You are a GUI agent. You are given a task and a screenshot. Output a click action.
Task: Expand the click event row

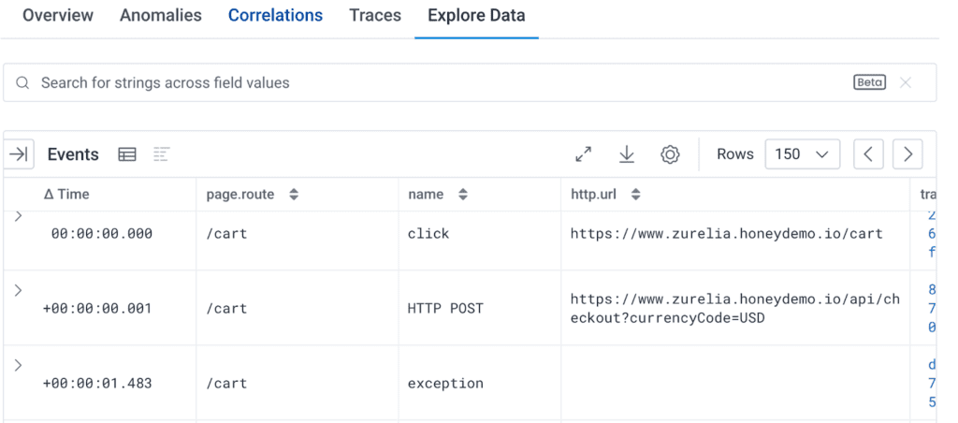pos(18,217)
